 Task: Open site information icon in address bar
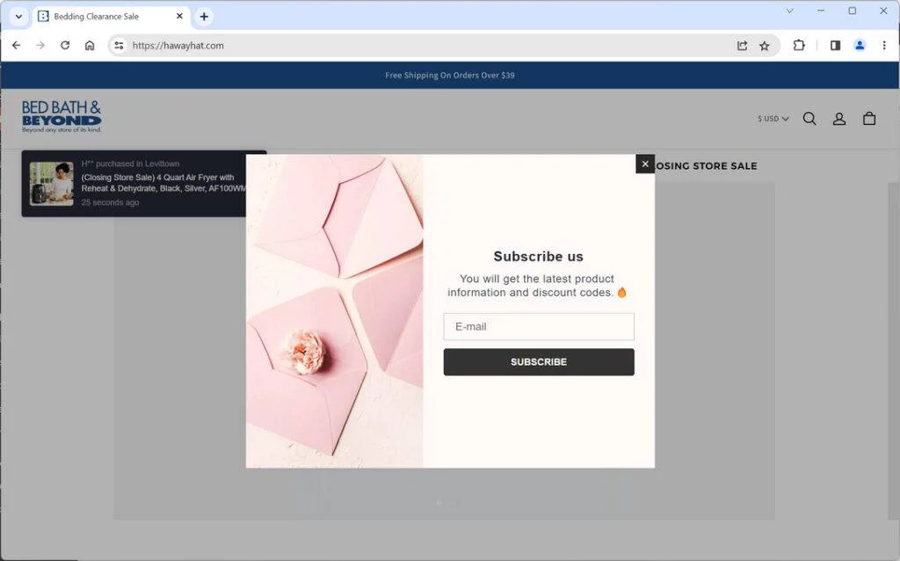119,46
